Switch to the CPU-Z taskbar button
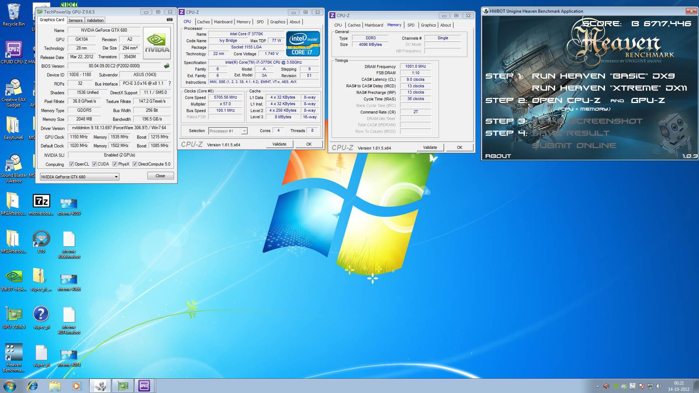 click(x=144, y=386)
